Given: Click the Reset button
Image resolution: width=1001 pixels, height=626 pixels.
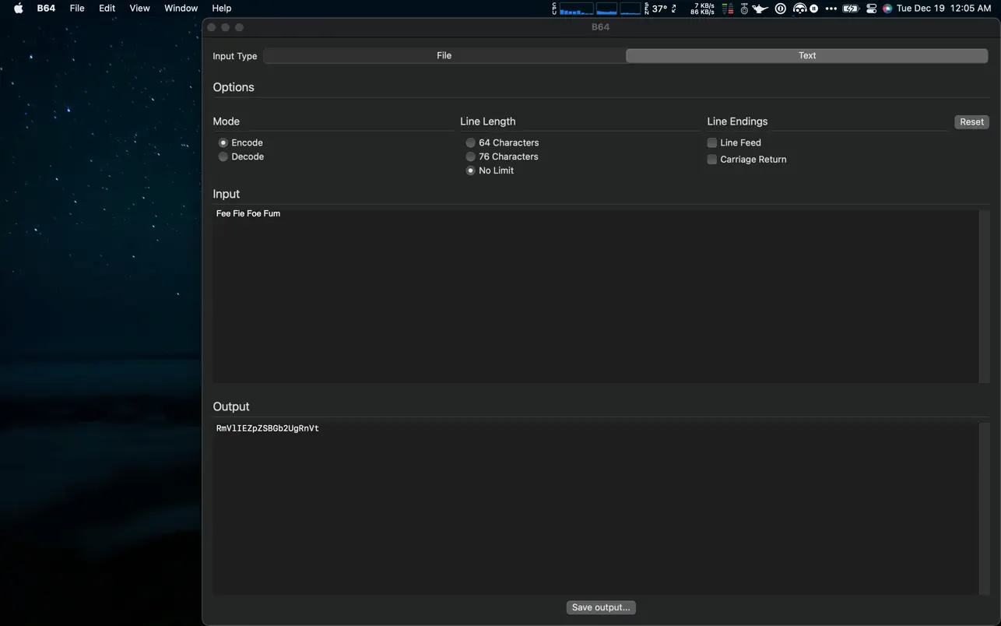Looking at the screenshot, I should (971, 121).
